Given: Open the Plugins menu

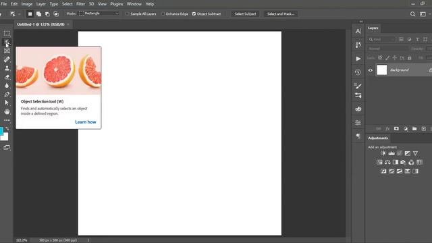Looking at the screenshot, I should pyautogui.click(x=117, y=4).
